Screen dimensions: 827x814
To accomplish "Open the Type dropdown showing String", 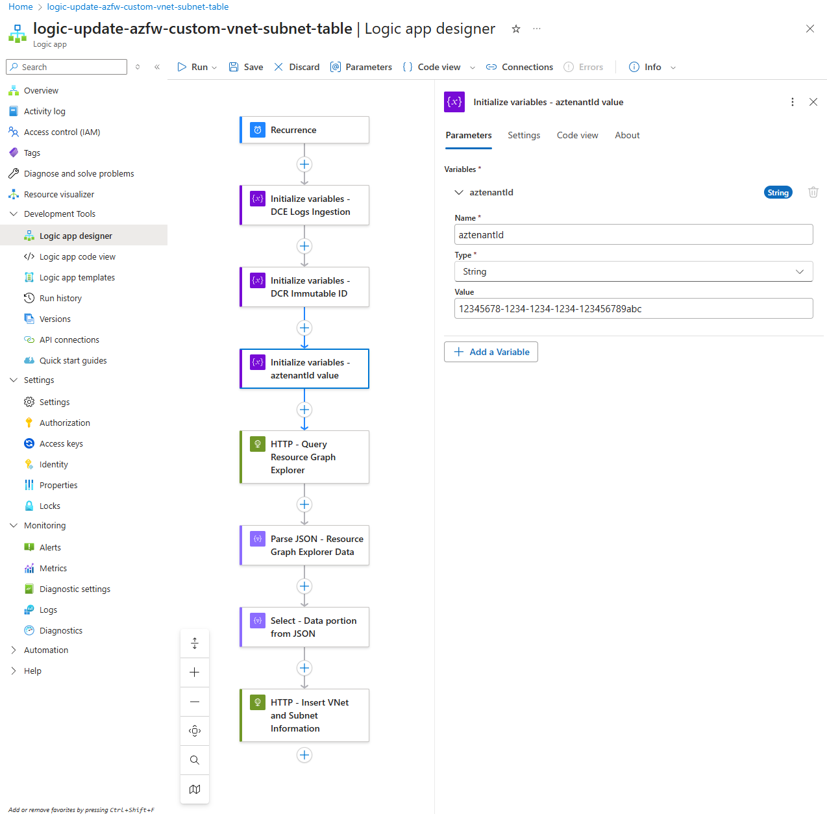I will 633,272.
